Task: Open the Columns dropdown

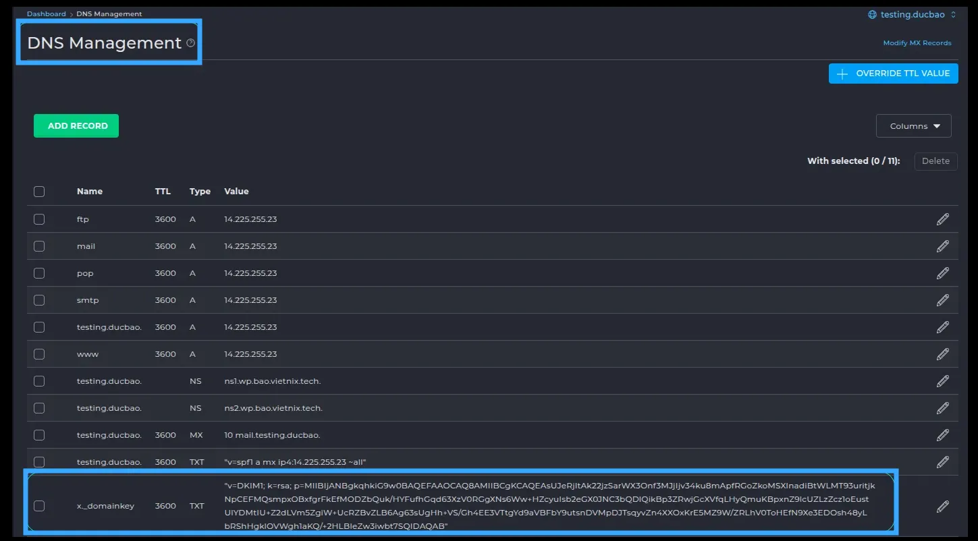Action: point(913,126)
